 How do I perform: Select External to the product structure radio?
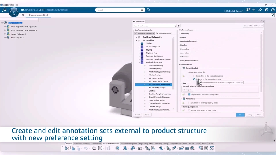click(x=195, y=79)
